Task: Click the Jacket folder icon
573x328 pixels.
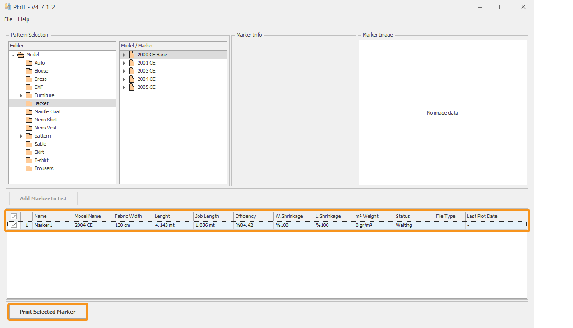Action: [x=29, y=103]
